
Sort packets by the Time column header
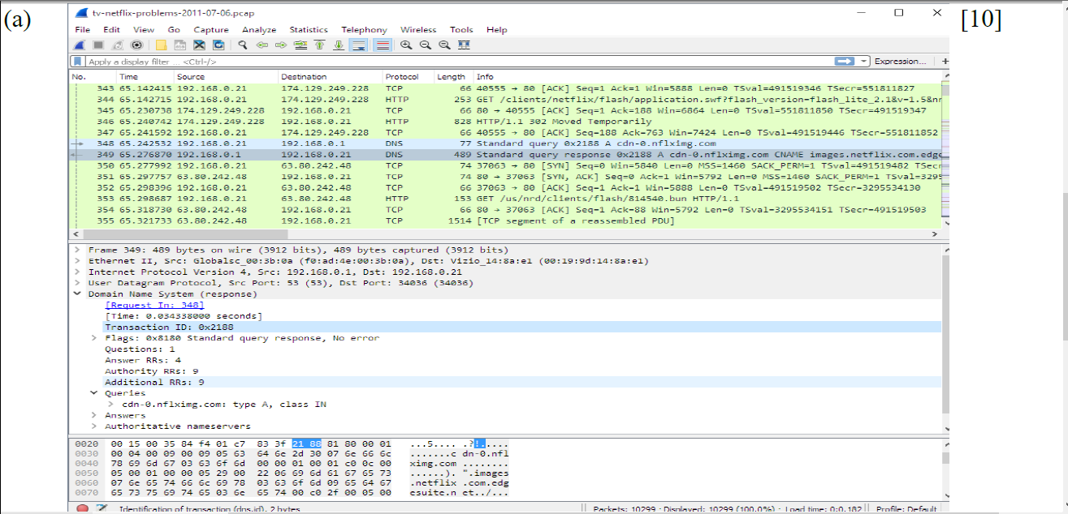145,77
